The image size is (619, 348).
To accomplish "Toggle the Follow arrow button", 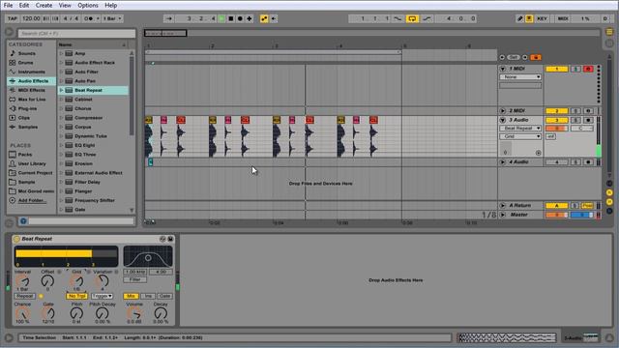I will (169, 18).
